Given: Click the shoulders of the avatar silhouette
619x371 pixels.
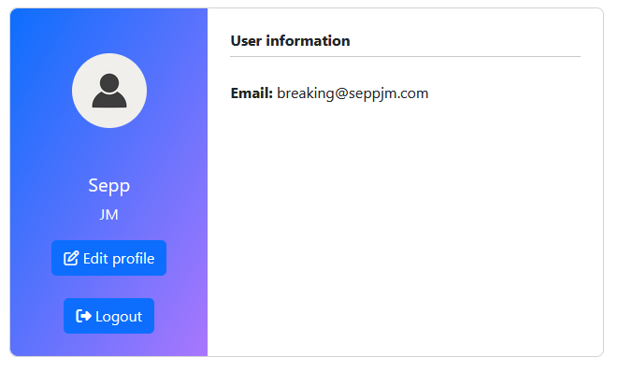Looking at the screenshot, I should click(x=109, y=100).
